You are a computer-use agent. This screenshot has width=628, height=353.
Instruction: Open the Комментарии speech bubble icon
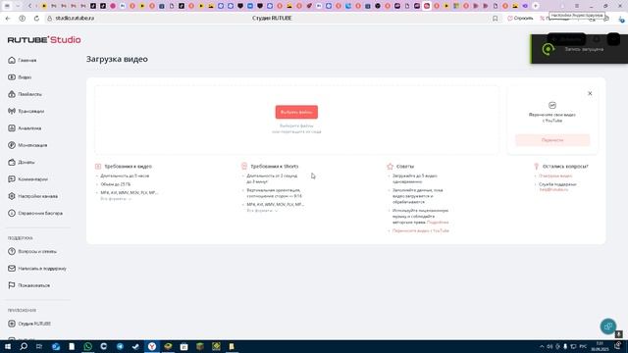[x=12, y=178]
